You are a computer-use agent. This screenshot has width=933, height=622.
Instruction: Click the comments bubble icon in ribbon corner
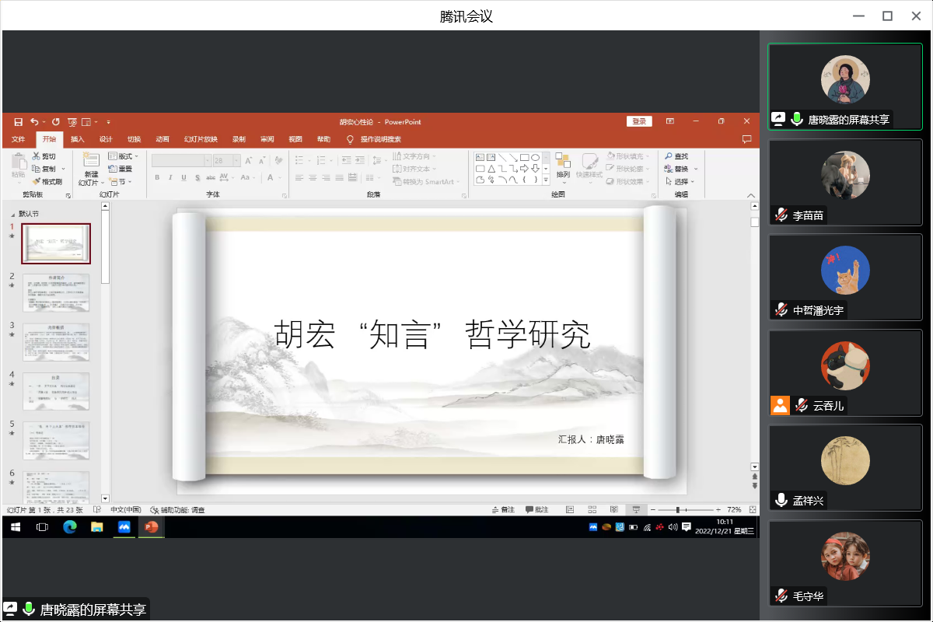tap(746, 139)
